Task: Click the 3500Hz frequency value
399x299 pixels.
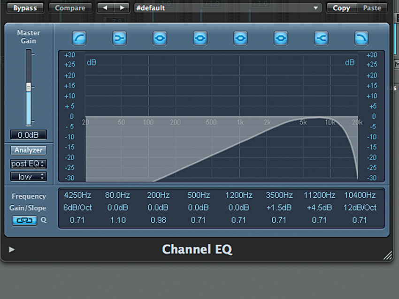Action: click(279, 195)
